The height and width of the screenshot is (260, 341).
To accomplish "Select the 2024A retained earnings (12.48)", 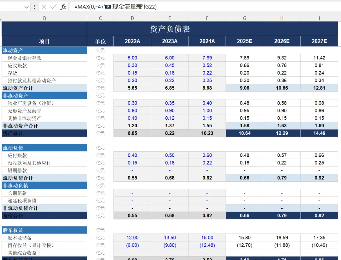I will tap(207, 245).
